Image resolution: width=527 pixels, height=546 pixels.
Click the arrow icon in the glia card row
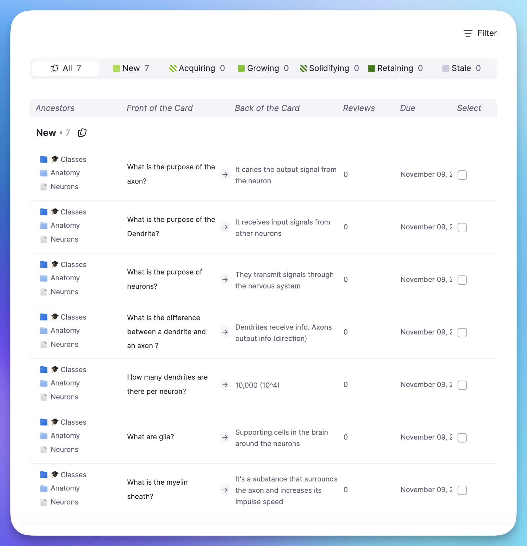pos(225,437)
